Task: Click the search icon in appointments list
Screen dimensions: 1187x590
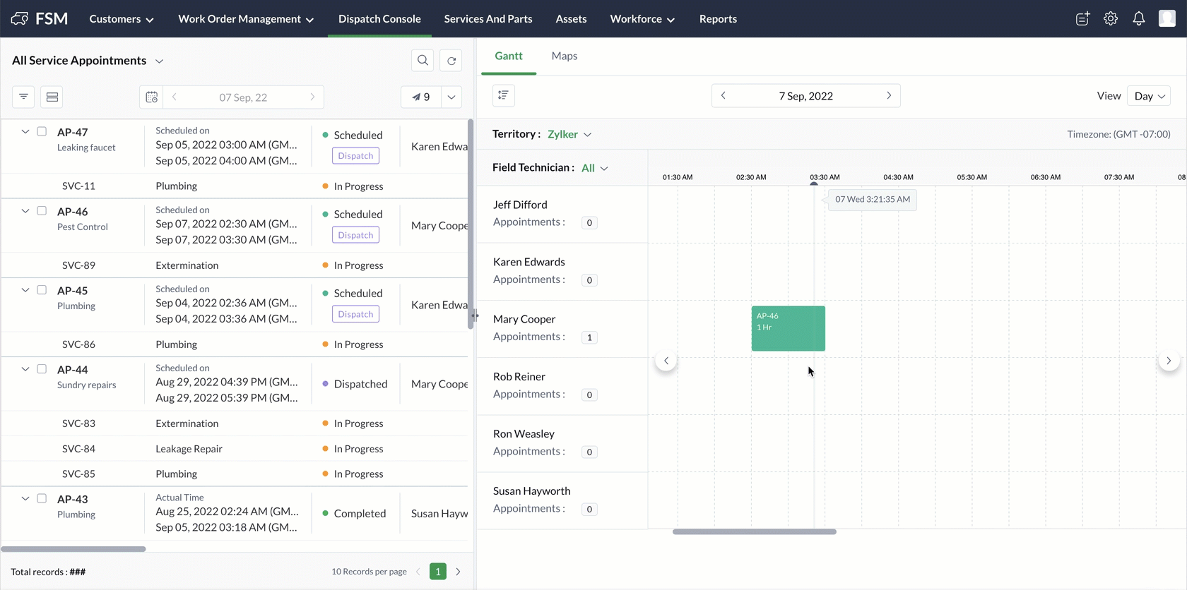Action: [423, 61]
